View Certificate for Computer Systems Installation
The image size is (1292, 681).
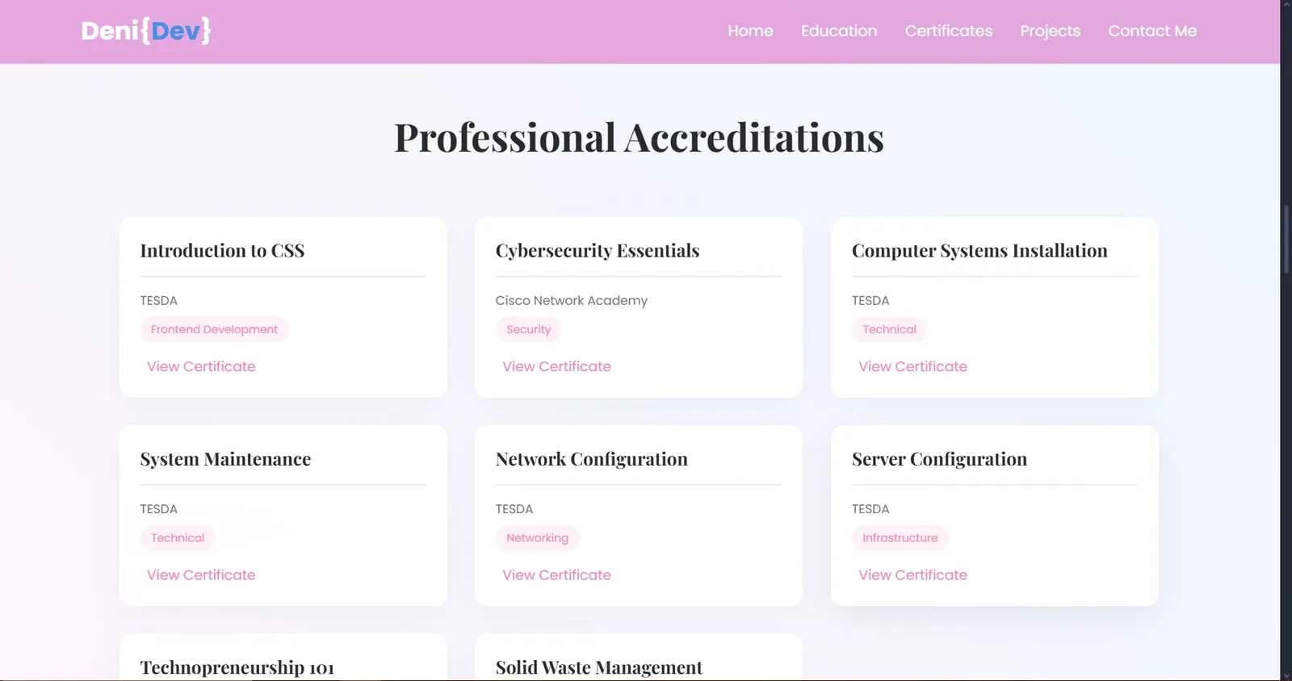point(912,366)
